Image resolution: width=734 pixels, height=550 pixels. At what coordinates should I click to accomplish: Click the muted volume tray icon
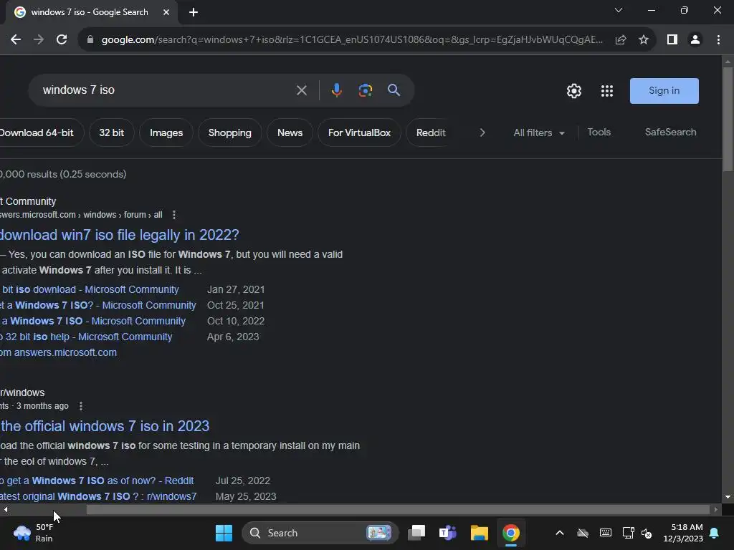[647, 533]
